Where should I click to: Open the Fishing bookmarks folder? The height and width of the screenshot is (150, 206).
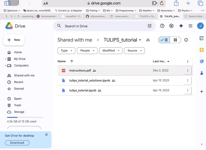[x=93, y=11]
